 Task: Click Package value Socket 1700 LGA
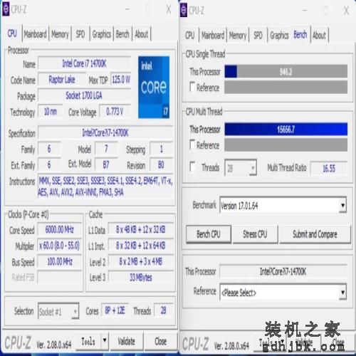coord(84,95)
